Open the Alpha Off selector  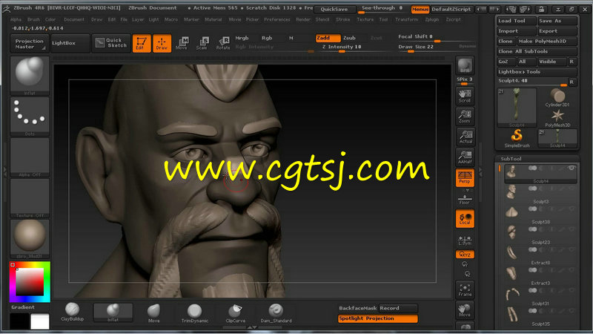(x=30, y=157)
